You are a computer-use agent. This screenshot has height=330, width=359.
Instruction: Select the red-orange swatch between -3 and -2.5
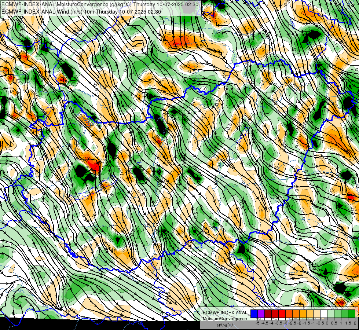(289, 314)
